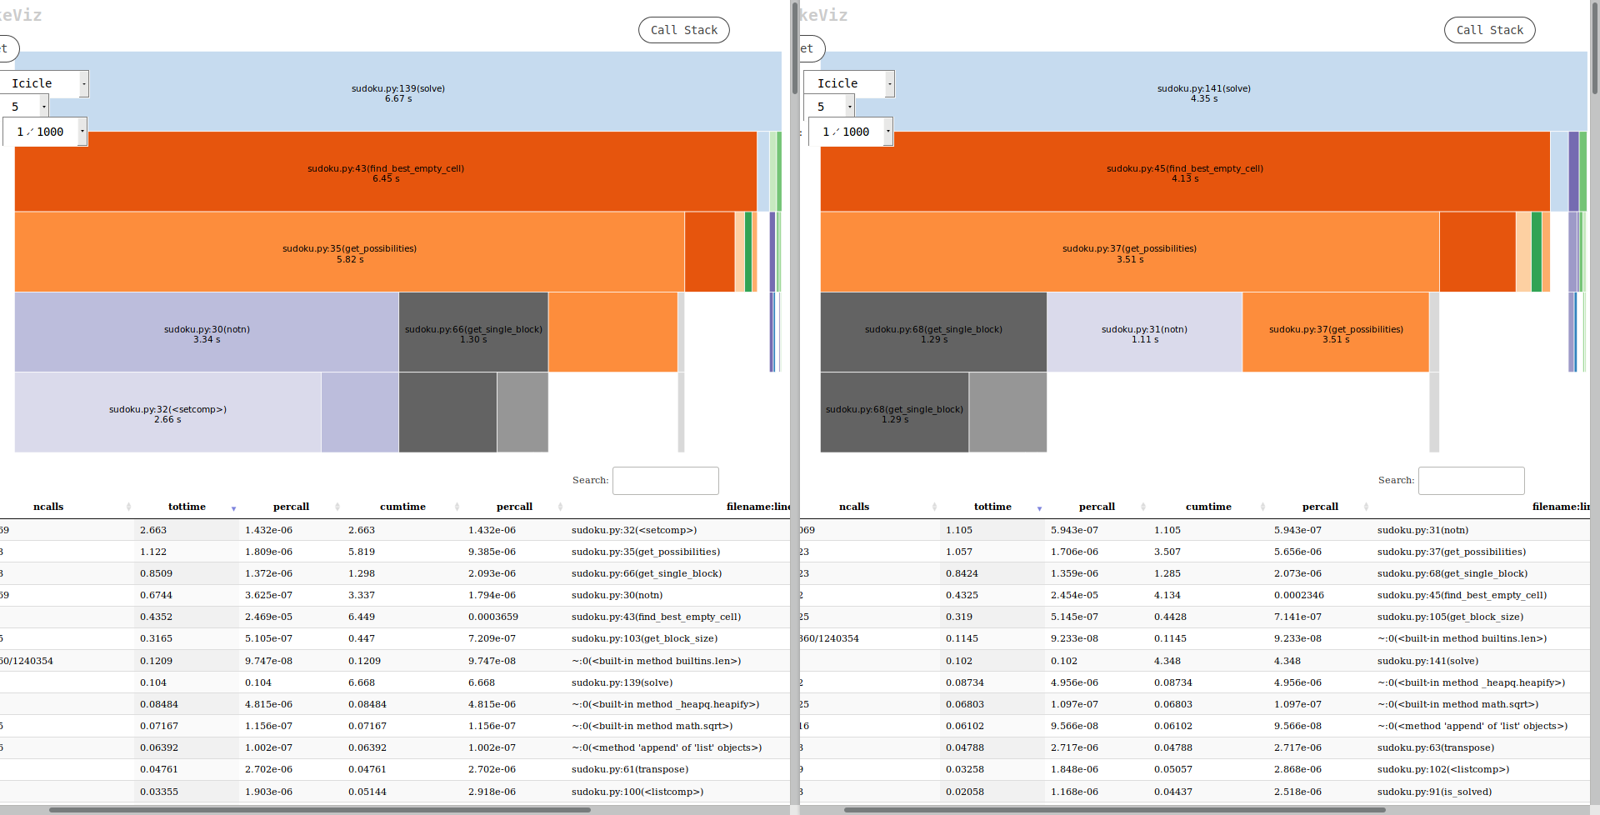Select sudoku.py:30(notn) block in left icicle chart
This screenshot has height=815, width=1600.
[207, 332]
